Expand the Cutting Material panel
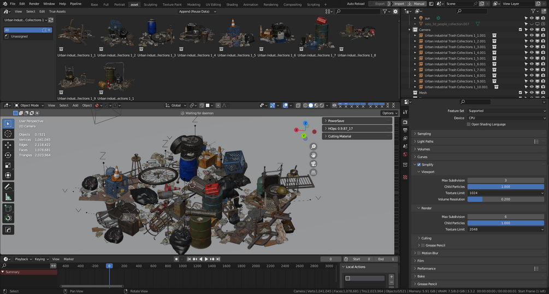 (x=357, y=136)
